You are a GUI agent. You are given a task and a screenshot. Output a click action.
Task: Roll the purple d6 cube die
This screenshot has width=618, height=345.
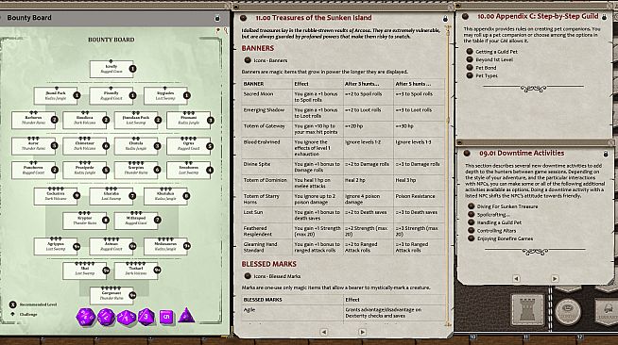[x=166, y=317]
